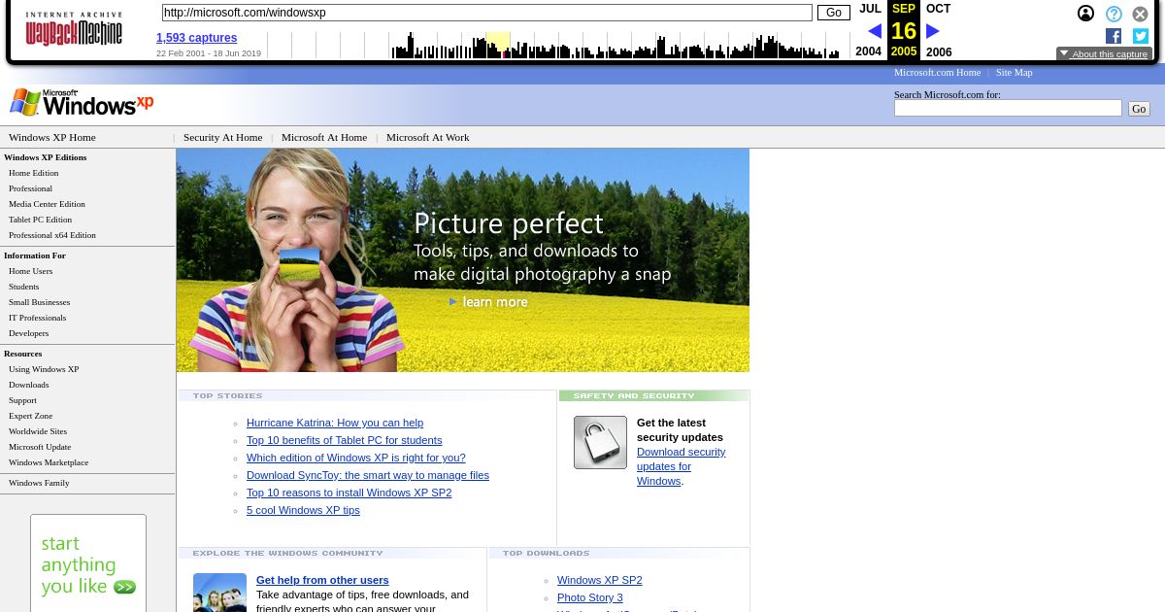The image size is (1165, 612).
Task: Click the 'start anything you like' green arrow
Action: tap(124, 587)
